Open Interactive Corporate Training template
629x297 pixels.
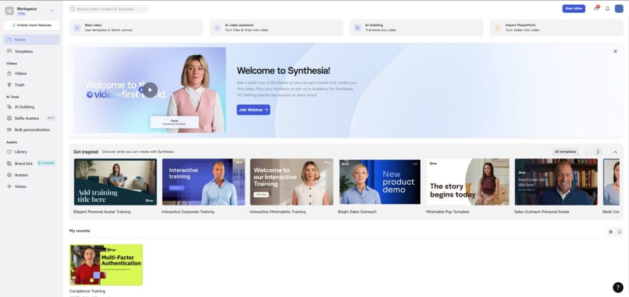[x=203, y=182]
